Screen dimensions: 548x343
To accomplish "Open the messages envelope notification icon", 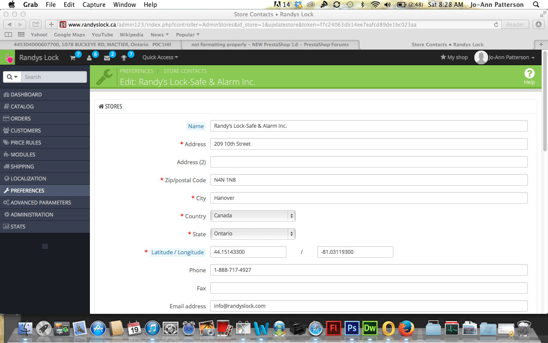I will [107, 57].
